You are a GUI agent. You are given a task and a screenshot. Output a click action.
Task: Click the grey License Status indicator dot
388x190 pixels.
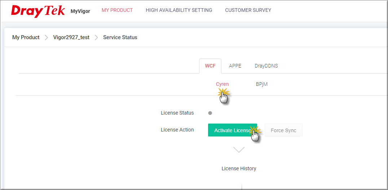coord(210,113)
